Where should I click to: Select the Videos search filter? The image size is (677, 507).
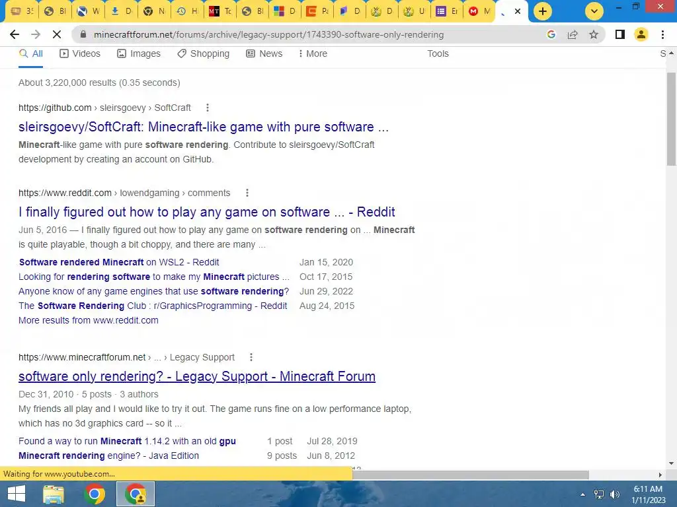pos(80,54)
